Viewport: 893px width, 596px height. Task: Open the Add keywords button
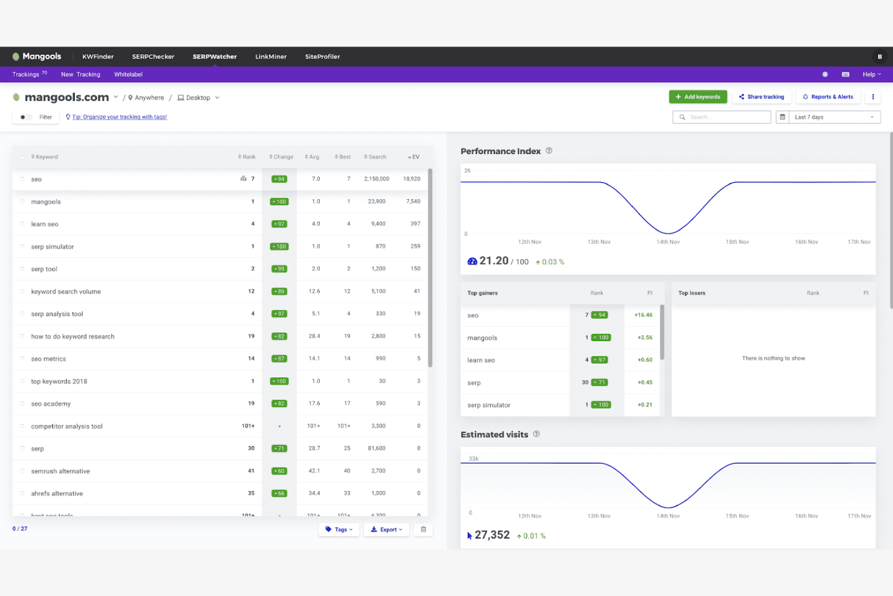tap(698, 97)
